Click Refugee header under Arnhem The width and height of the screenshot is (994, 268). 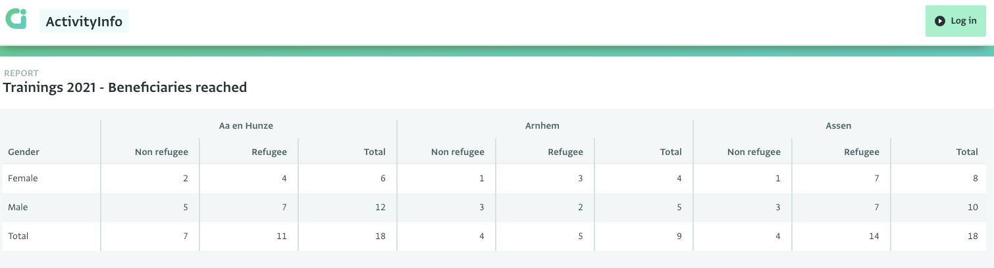click(565, 152)
